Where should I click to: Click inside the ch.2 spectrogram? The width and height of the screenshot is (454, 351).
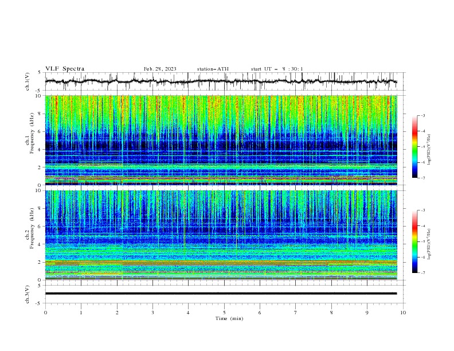(x=221, y=235)
